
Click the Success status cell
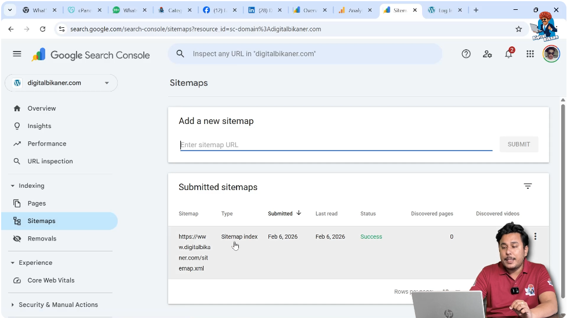pos(371,236)
